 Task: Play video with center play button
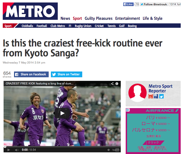pyautogui.click(x=62, y=113)
